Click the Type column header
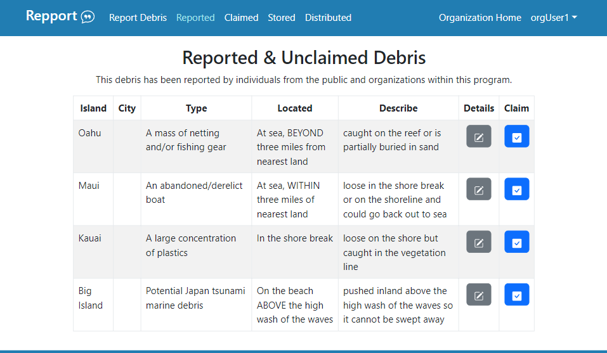Image resolution: width=607 pixels, height=353 pixels. (196, 108)
